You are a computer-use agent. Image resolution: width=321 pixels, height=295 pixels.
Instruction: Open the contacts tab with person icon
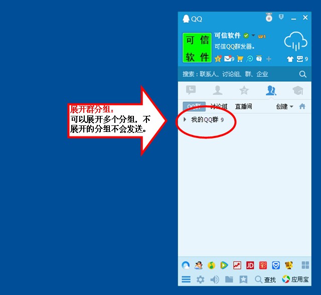pos(218,90)
